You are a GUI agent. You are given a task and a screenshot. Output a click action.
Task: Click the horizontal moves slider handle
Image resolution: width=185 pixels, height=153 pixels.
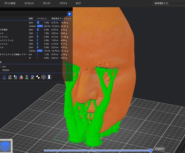click(150, 151)
